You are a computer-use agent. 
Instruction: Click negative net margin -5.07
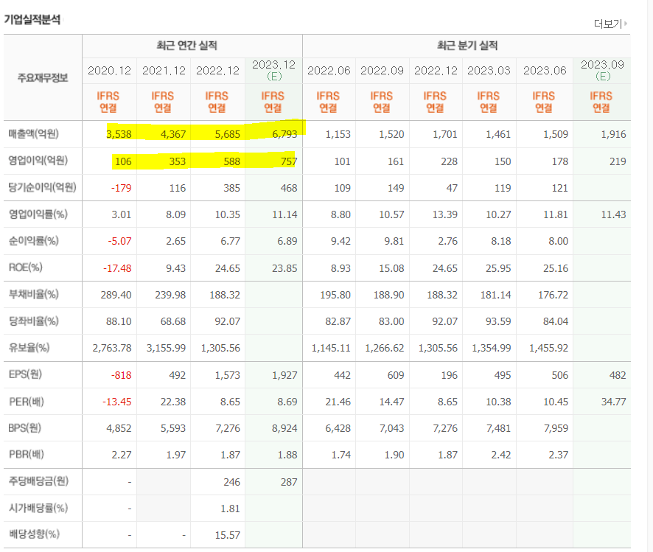[x=119, y=241]
